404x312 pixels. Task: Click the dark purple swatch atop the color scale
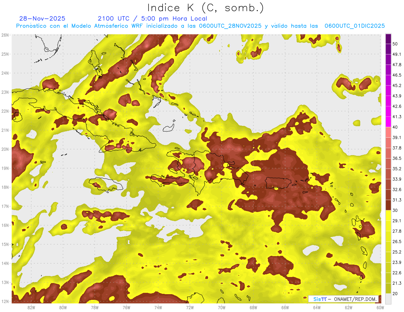(x=388, y=39)
